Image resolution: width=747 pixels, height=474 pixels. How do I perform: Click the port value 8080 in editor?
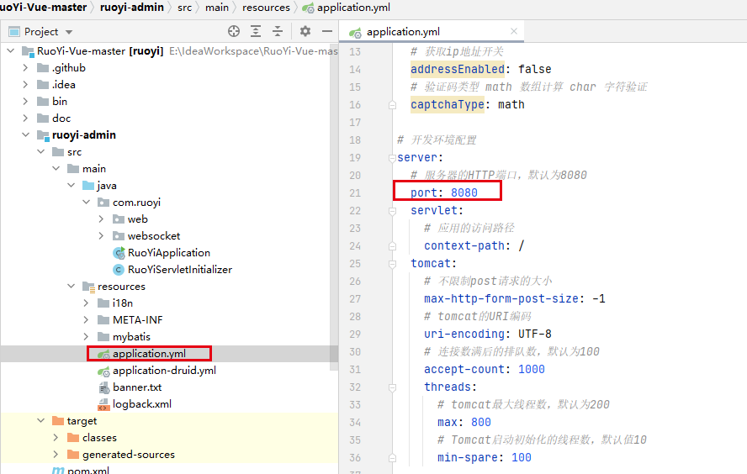coord(464,193)
